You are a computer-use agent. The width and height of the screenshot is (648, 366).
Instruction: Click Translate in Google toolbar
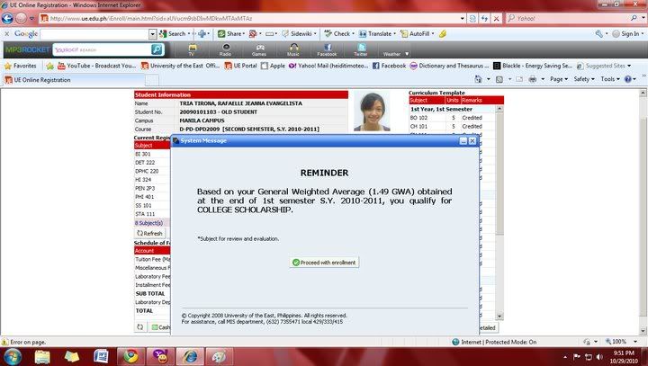click(x=377, y=34)
